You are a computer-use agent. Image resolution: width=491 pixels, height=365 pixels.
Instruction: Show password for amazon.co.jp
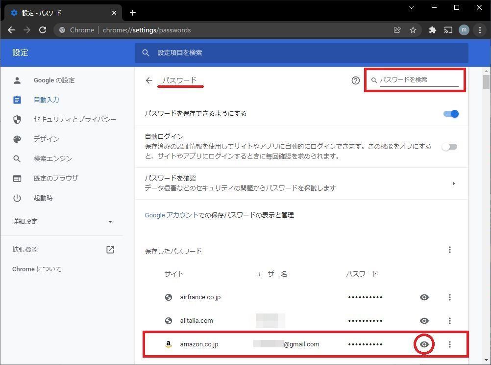424,344
